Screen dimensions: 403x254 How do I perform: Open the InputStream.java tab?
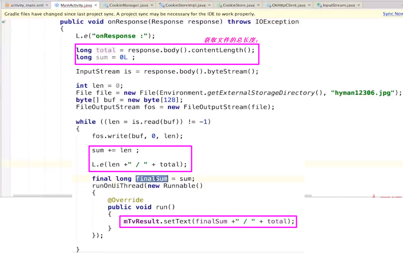pos(339,5)
